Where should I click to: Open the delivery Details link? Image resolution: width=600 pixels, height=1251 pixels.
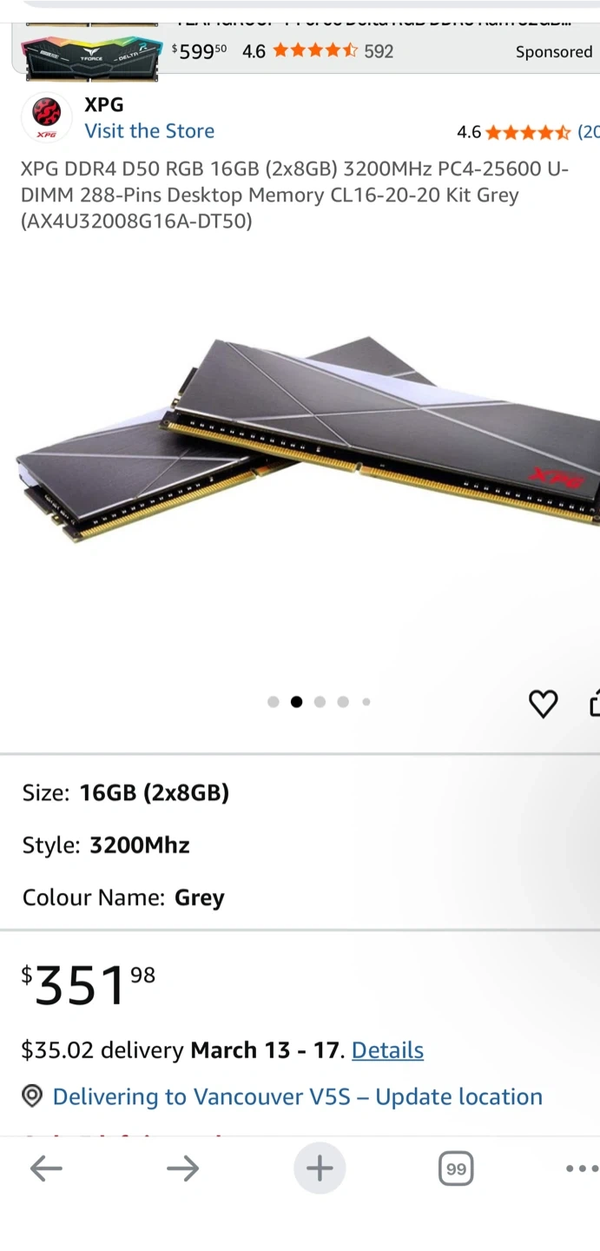pos(387,1050)
